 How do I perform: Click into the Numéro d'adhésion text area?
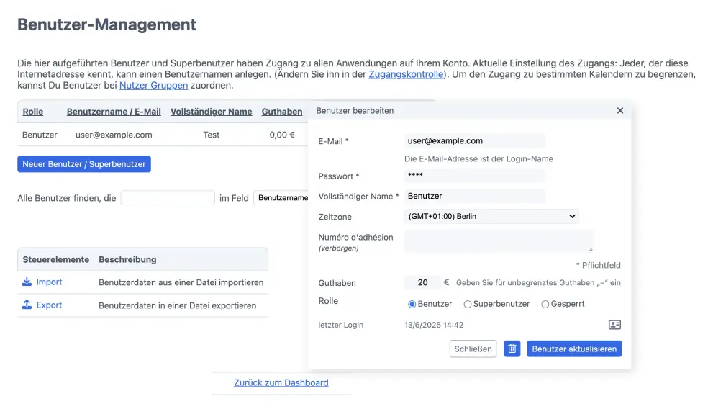[x=499, y=241]
